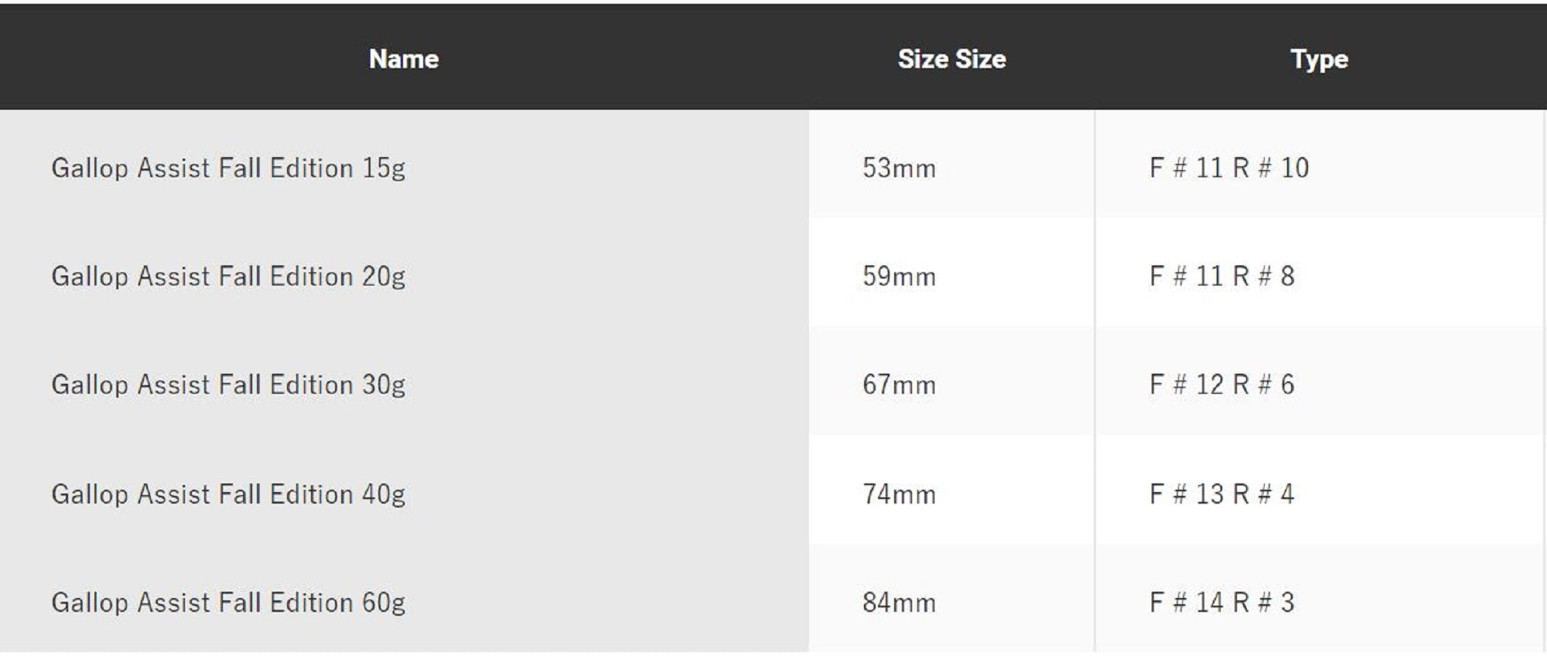Click the Type column header

tap(1319, 59)
